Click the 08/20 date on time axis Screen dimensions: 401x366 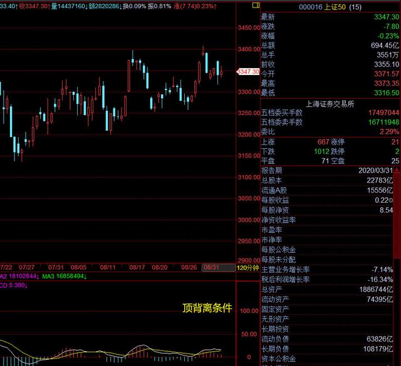160,267
